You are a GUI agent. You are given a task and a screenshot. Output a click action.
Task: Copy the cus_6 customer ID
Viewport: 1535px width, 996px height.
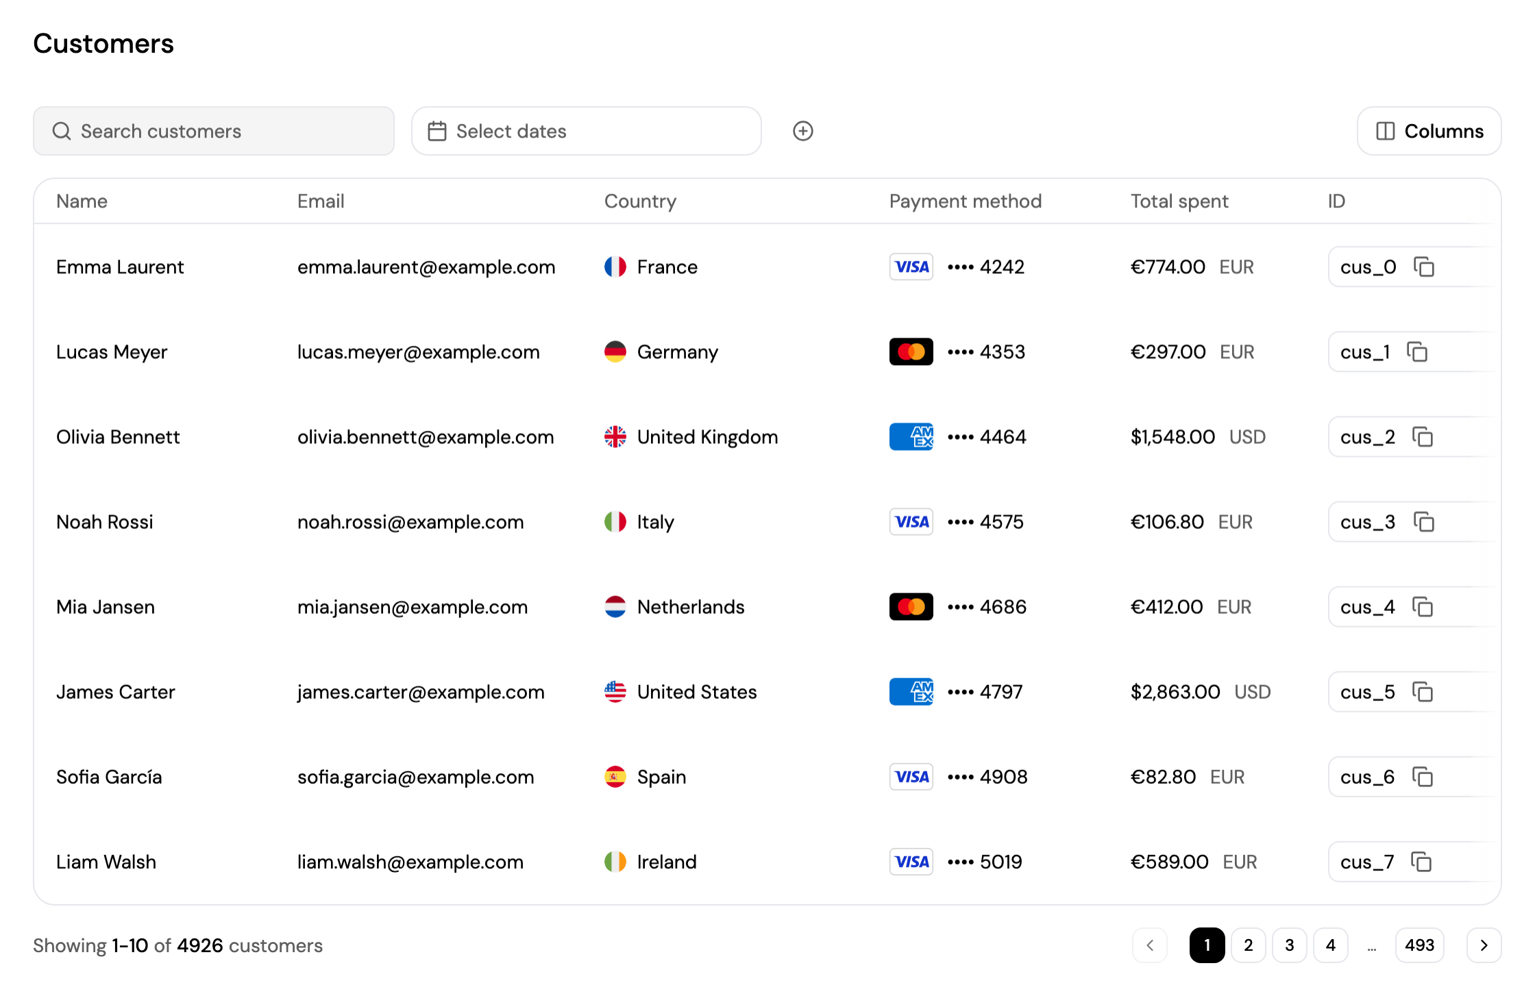pos(1423,777)
